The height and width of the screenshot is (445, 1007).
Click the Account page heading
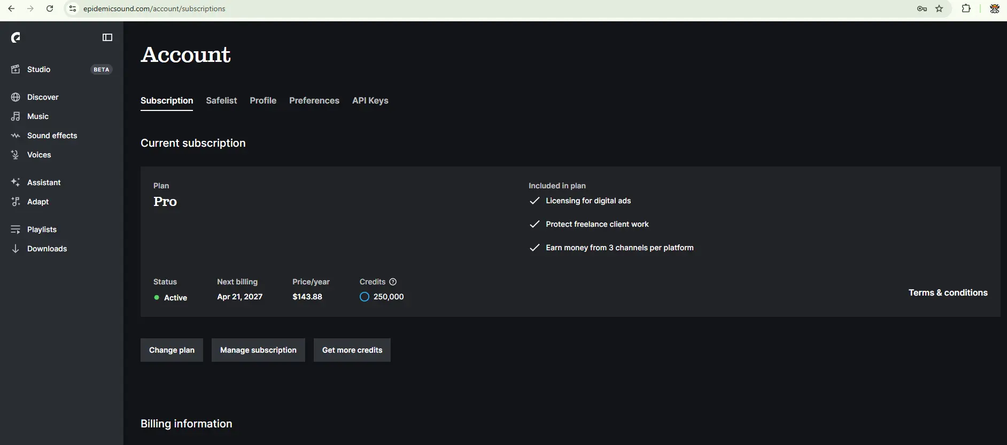[x=186, y=54]
